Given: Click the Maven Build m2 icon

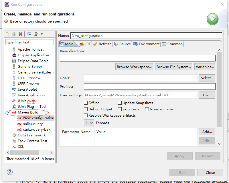Looking at the screenshot, I should coord(14,112).
